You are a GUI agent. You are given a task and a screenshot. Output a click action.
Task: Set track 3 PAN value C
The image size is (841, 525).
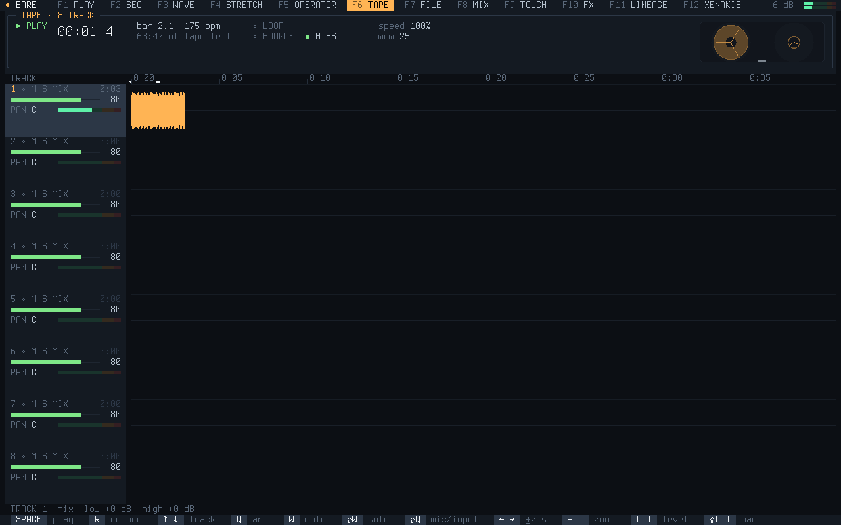click(34, 215)
